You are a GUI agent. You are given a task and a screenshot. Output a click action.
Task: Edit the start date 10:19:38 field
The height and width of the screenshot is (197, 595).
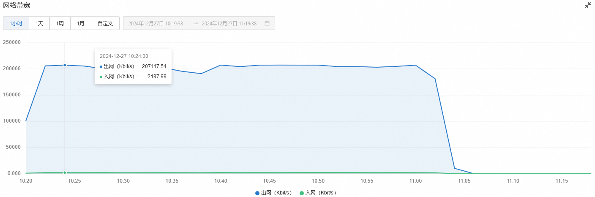(x=156, y=24)
